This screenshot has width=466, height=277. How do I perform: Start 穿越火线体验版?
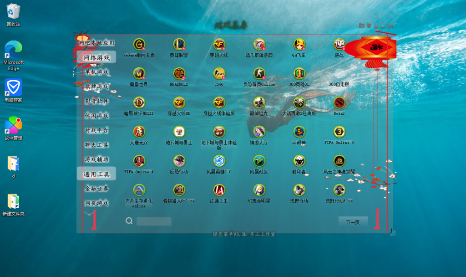219,103
